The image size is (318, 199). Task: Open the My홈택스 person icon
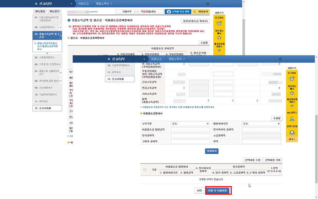click(x=292, y=119)
